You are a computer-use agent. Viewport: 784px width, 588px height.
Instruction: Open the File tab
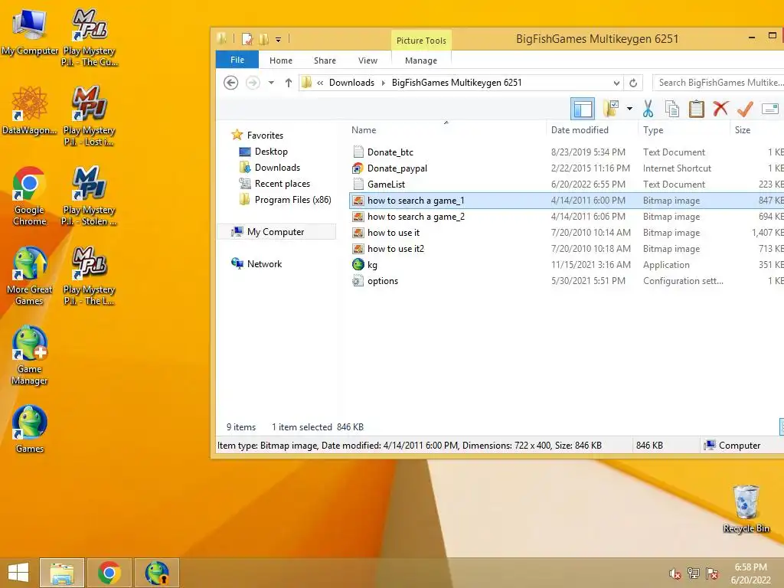[x=237, y=60]
